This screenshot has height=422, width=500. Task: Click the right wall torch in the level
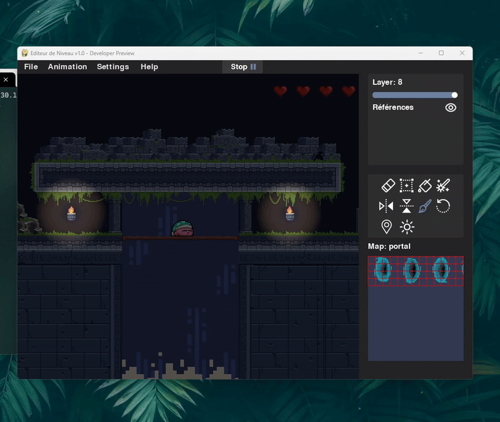point(289,213)
